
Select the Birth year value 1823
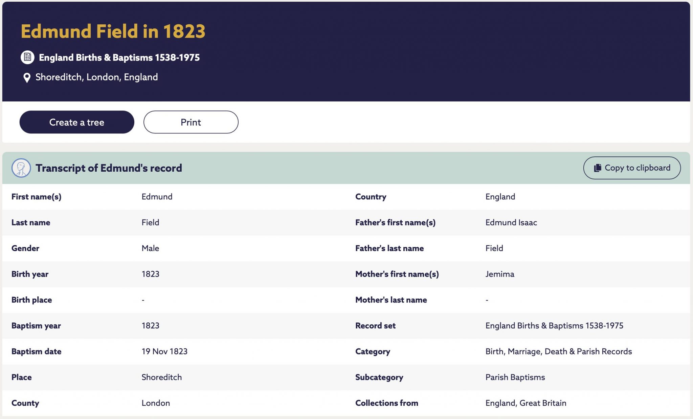pos(150,274)
